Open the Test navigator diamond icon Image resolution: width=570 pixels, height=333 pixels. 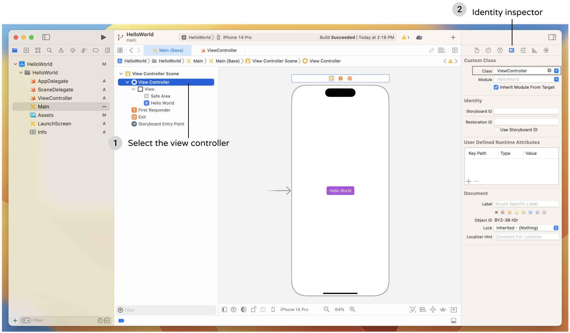(x=72, y=50)
